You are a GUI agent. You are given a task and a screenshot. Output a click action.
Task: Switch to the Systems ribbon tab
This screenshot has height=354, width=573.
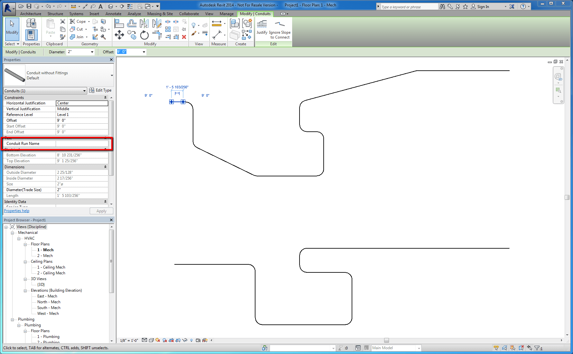pyautogui.click(x=76, y=14)
